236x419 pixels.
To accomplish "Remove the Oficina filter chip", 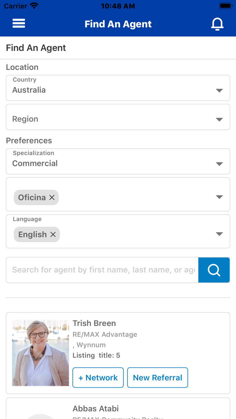I will pyautogui.click(x=52, y=197).
